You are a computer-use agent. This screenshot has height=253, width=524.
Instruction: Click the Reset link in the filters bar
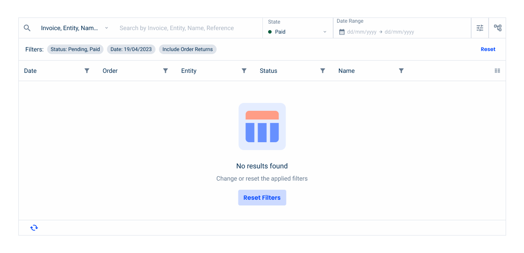coord(488,49)
